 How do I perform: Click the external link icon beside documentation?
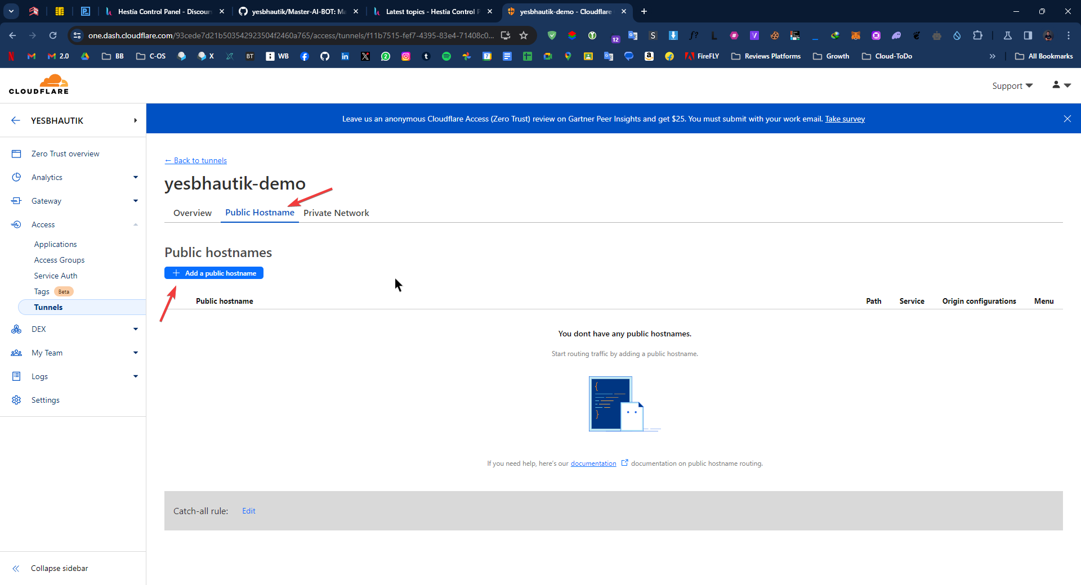pos(624,463)
